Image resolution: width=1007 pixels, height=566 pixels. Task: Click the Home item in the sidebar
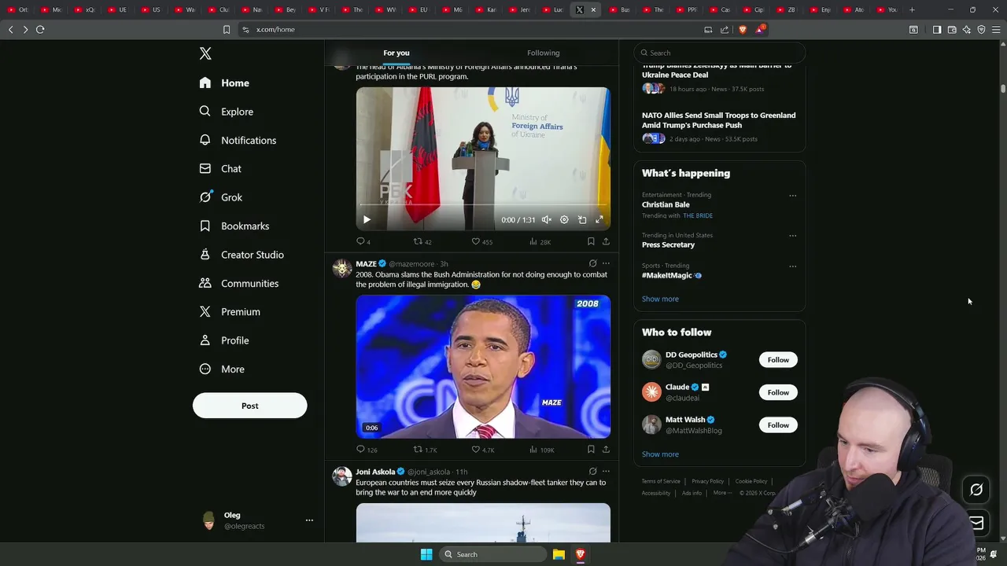coord(224,83)
